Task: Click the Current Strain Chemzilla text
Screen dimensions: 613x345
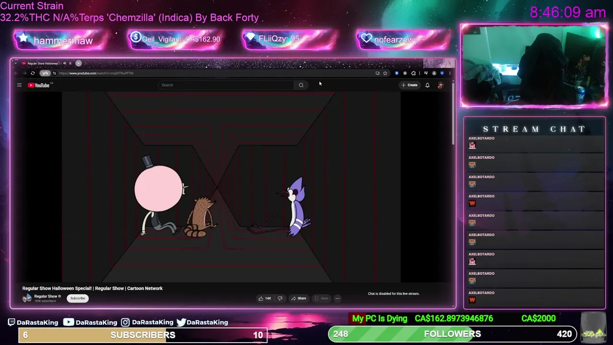Action: [129, 12]
